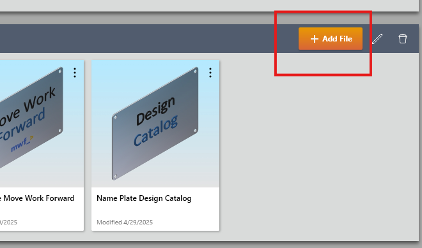Delete using the trash can icon

tap(403, 39)
